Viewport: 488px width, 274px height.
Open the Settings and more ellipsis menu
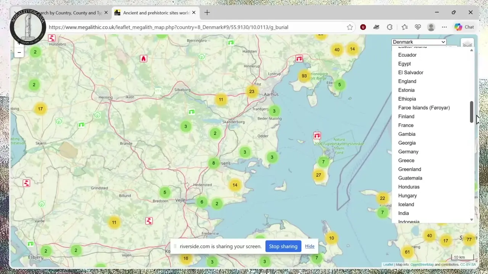pos(444,27)
